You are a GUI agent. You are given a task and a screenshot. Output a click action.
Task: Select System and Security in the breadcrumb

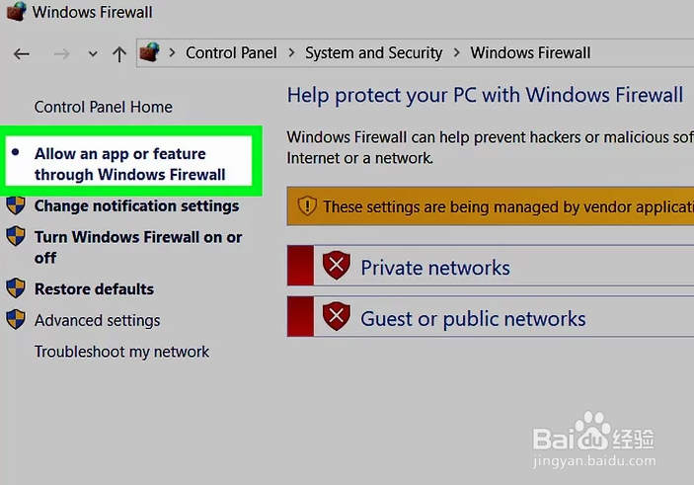tap(373, 52)
